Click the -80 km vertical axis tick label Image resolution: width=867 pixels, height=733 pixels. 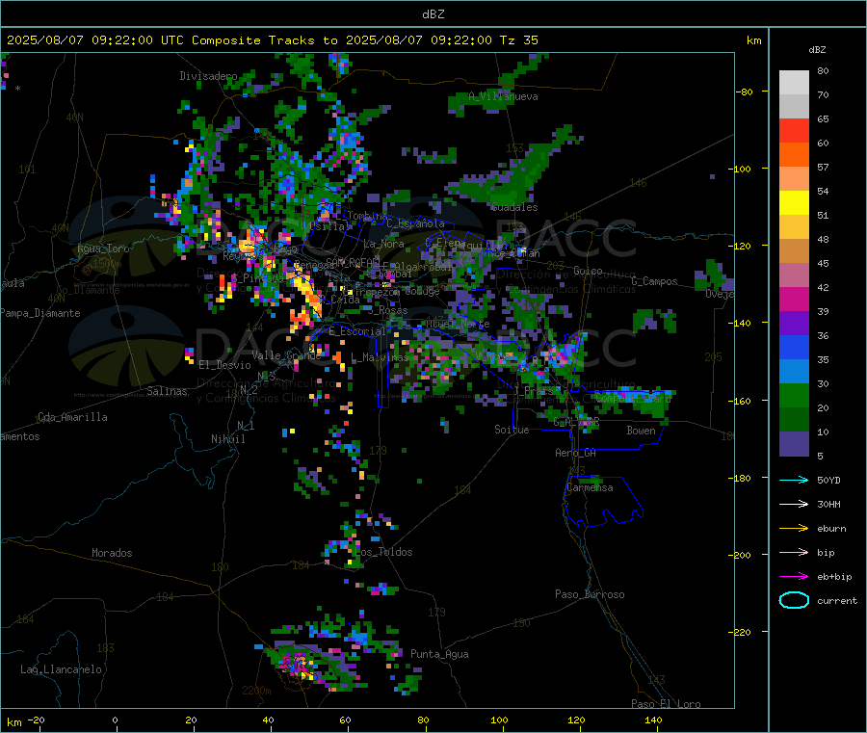743,92
